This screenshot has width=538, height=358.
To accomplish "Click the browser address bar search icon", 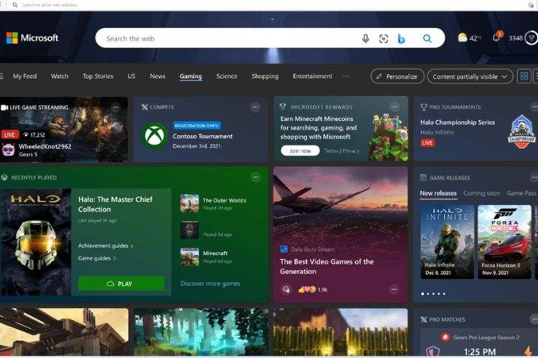I will point(15,5).
